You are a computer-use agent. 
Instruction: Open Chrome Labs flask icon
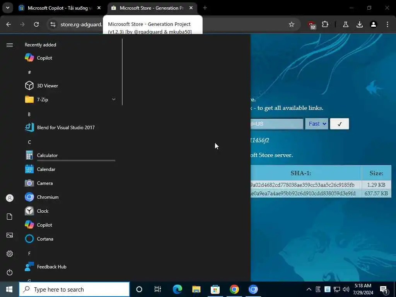(345, 24)
